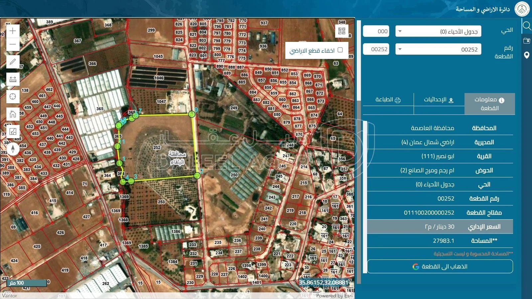Click parcel label 1046 on map
This screenshot has width=532, height=299.
click(x=159, y=78)
